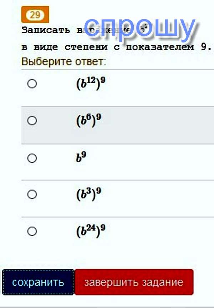Pick the radio button for plain b^9
This screenshot has height=308, width=214.
pyautogui.click(x=32, y=158)
